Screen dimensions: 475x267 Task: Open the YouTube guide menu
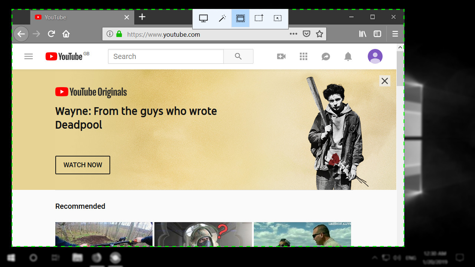pyautogui.click(x=29, y=56)
